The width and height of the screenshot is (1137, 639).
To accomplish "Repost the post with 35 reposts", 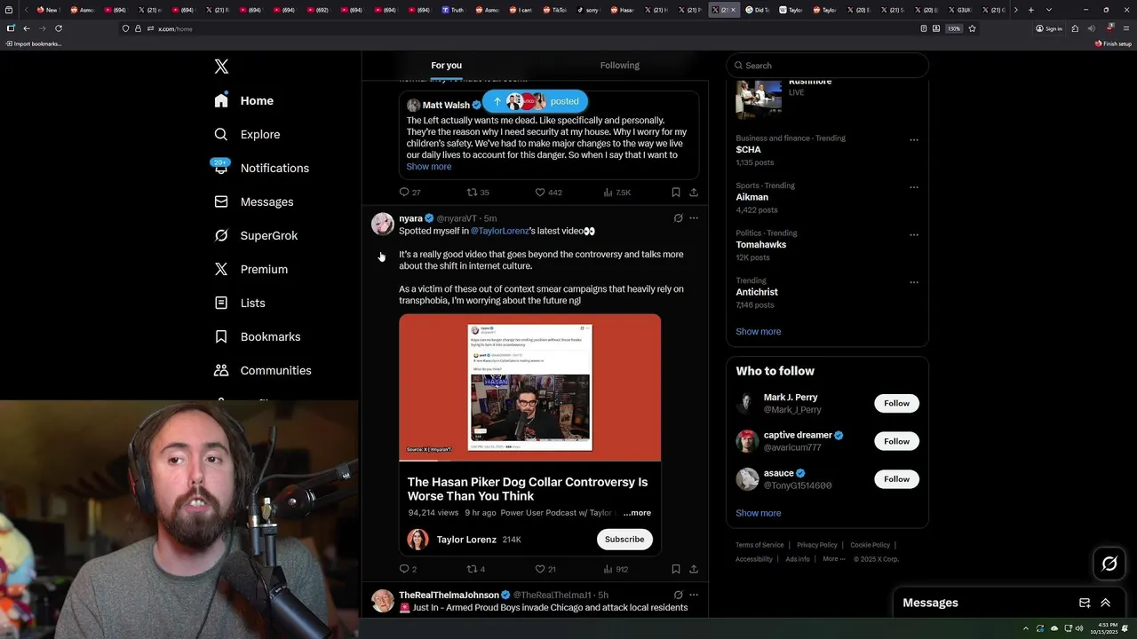I will click(x=478, y=192).
